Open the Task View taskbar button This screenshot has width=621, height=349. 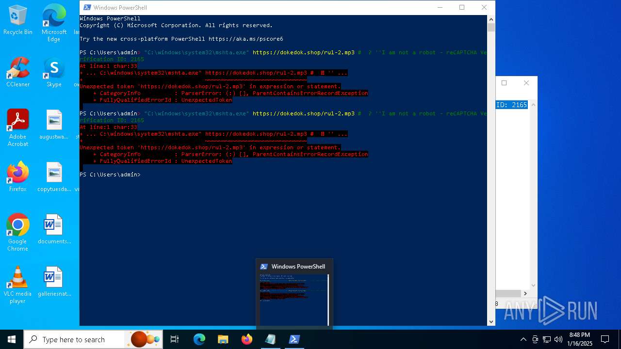click(175, 339)
